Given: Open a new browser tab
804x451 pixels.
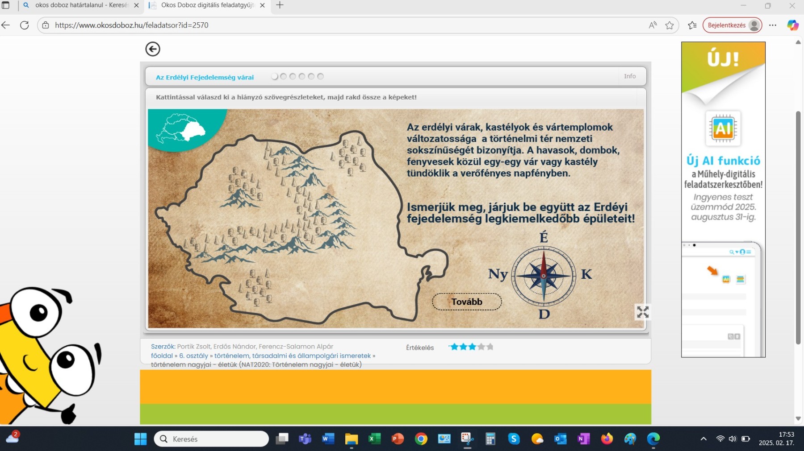Looking at the screenshot, I should coord(280,5).
